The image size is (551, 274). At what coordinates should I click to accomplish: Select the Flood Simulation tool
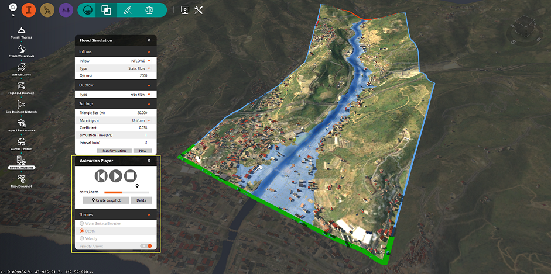click(x=22, y=162)
